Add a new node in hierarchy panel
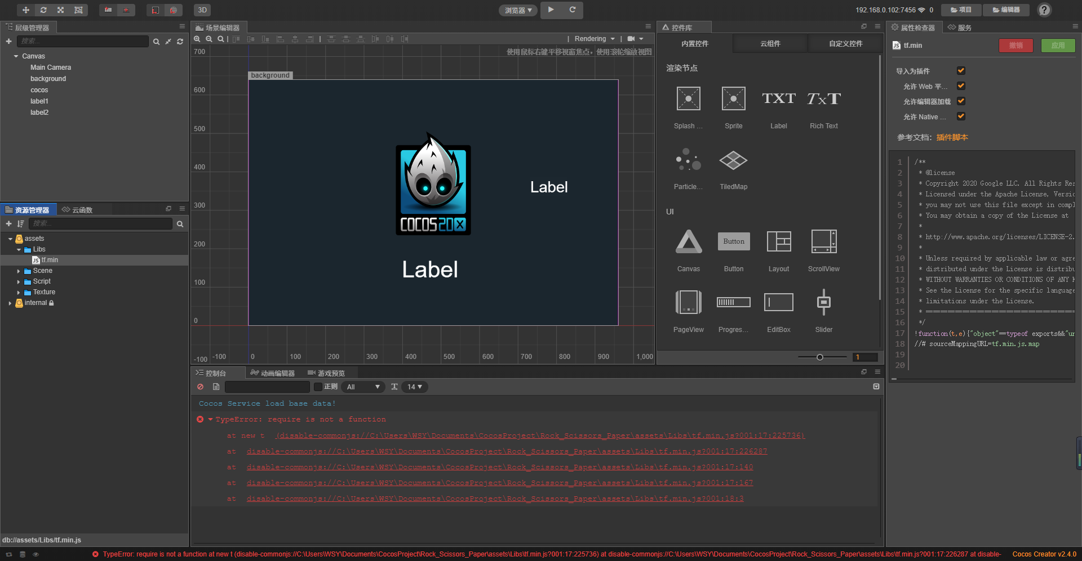 coord(8,42)
